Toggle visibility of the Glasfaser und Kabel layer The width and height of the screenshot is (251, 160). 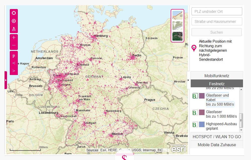point(195,96)
